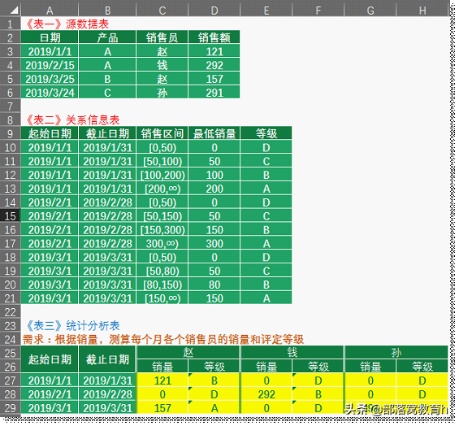The image size is (459, 426).
Task: Click yellow cell 157 in row 29
Action: [162, 408]
